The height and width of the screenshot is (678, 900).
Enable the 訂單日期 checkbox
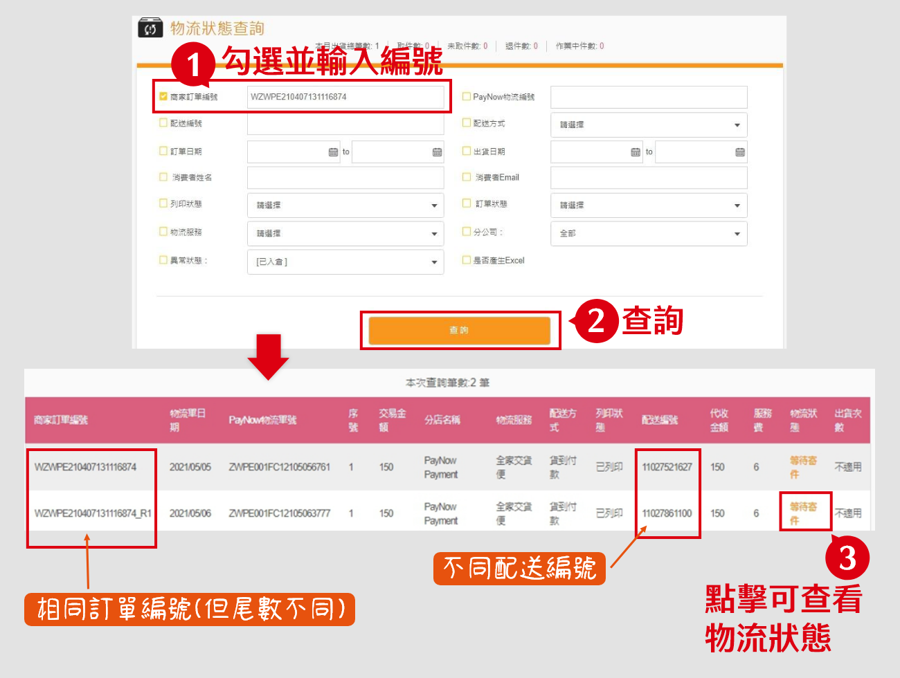[163, 151]
